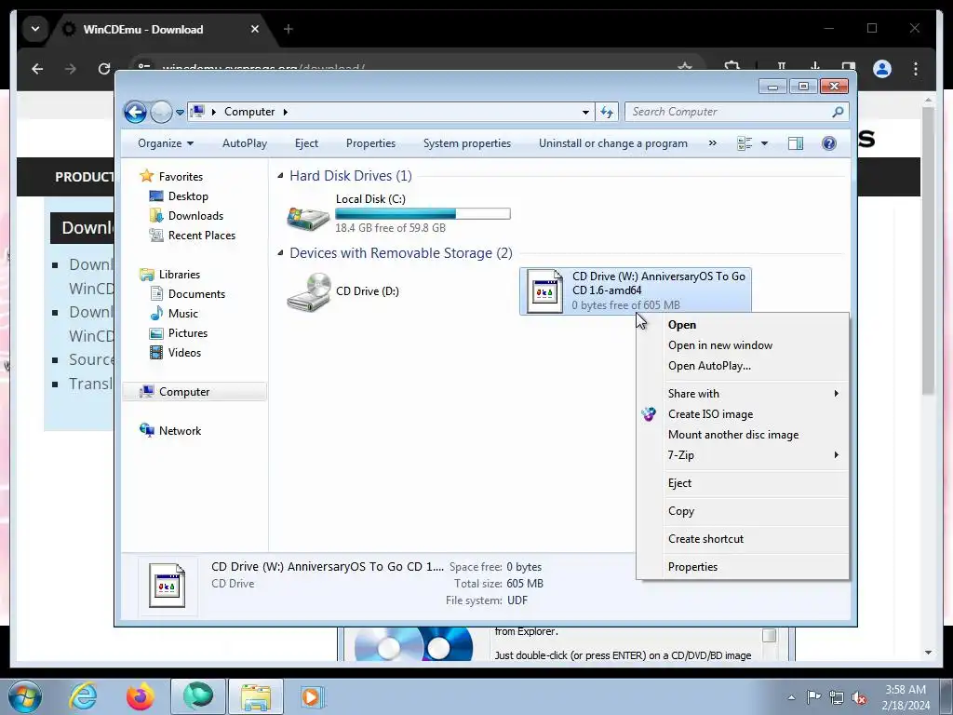Viewport: 953px width, 715px height.
Task: Launch Firefox from the taskbar
Action: (140, 696)
